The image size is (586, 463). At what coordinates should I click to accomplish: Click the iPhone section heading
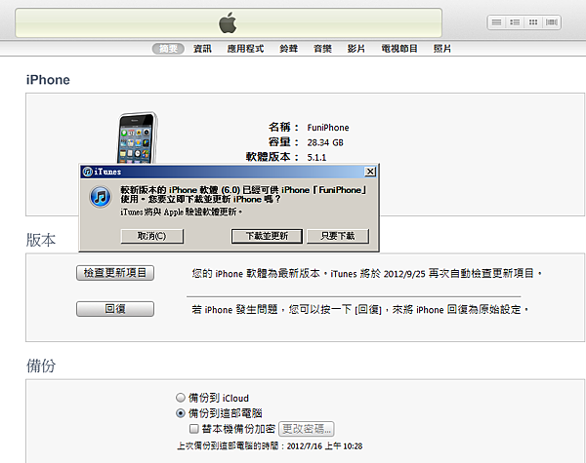(48, 80)
